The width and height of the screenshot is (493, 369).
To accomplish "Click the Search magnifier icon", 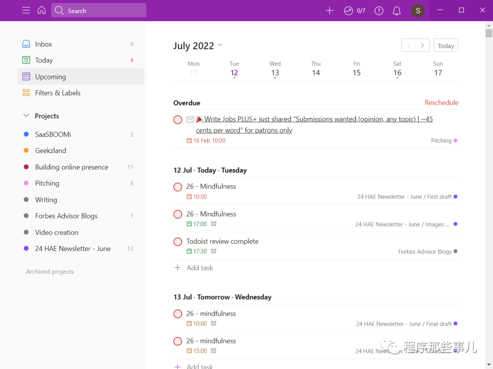I will [x=59, y=10].
